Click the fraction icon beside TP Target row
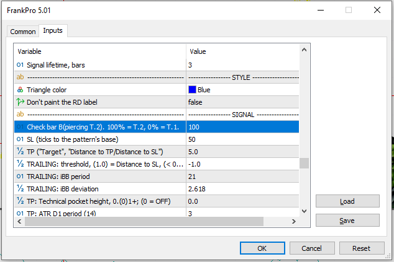The width and height of the screenshot is (394, 262). tap(20, 152)
